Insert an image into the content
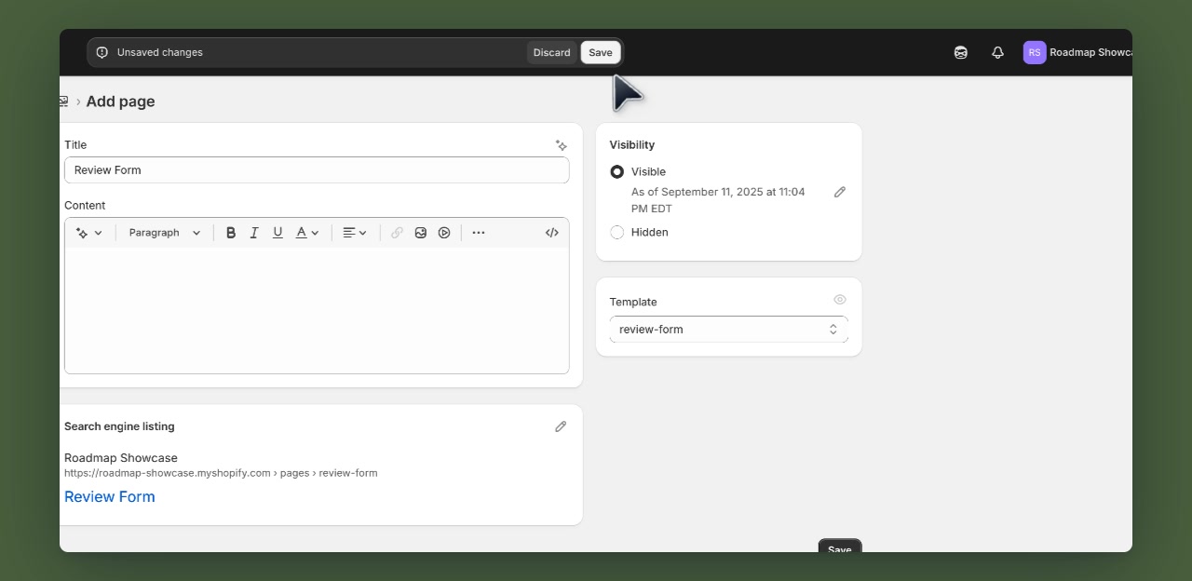The image size is (1192, 581). click(421, 233)
